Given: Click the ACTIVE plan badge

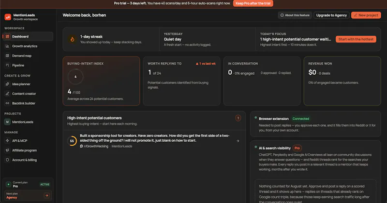Looking at the screenshot, I should click(x=45, y=184).
